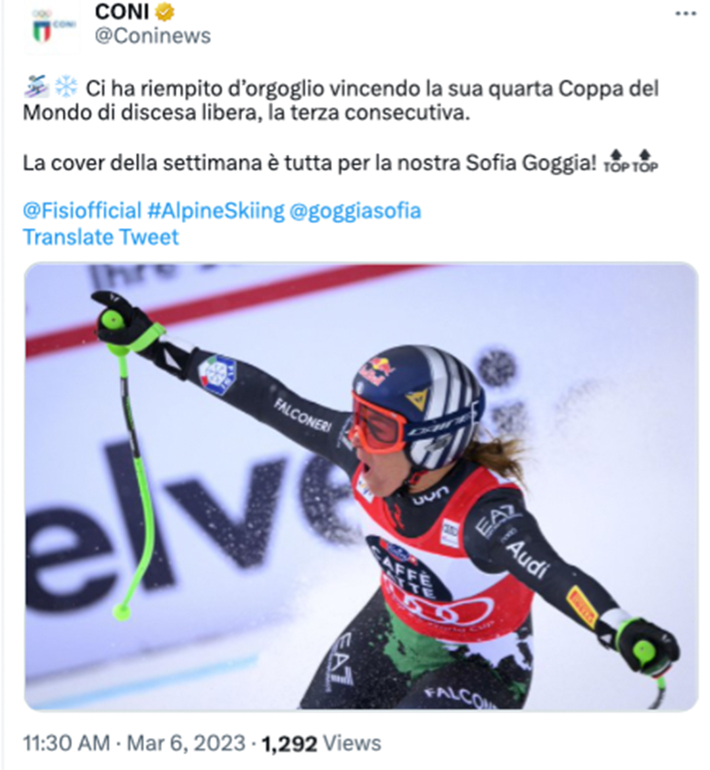The image size is (710, 770).
Task: Open the @goggiasofia mention link
Action: tap(355, 210)
